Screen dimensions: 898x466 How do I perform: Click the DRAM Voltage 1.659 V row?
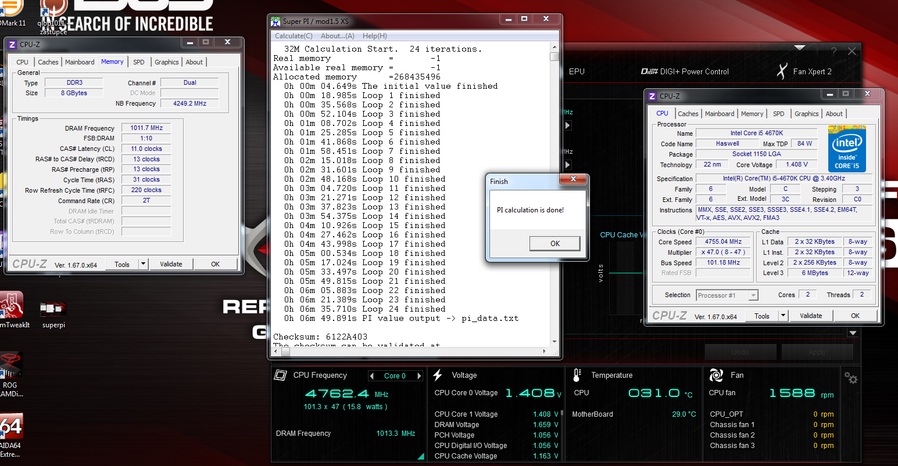pyautogui.click(x=496, y=425)
